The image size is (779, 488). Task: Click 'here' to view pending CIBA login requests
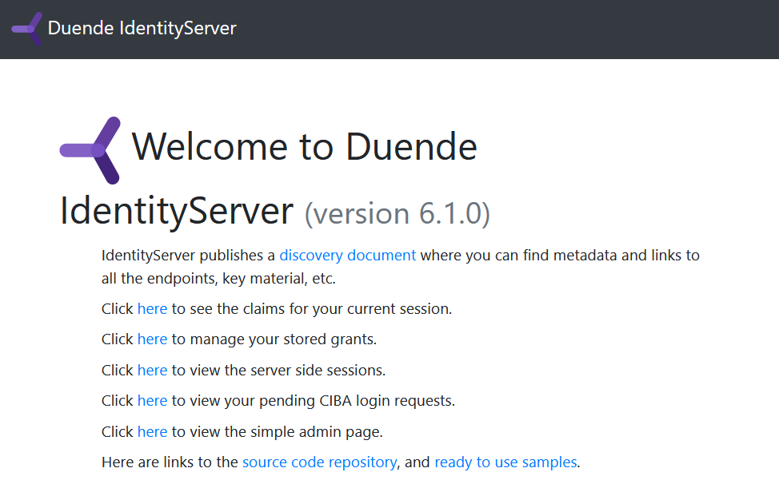pos(152,401)
